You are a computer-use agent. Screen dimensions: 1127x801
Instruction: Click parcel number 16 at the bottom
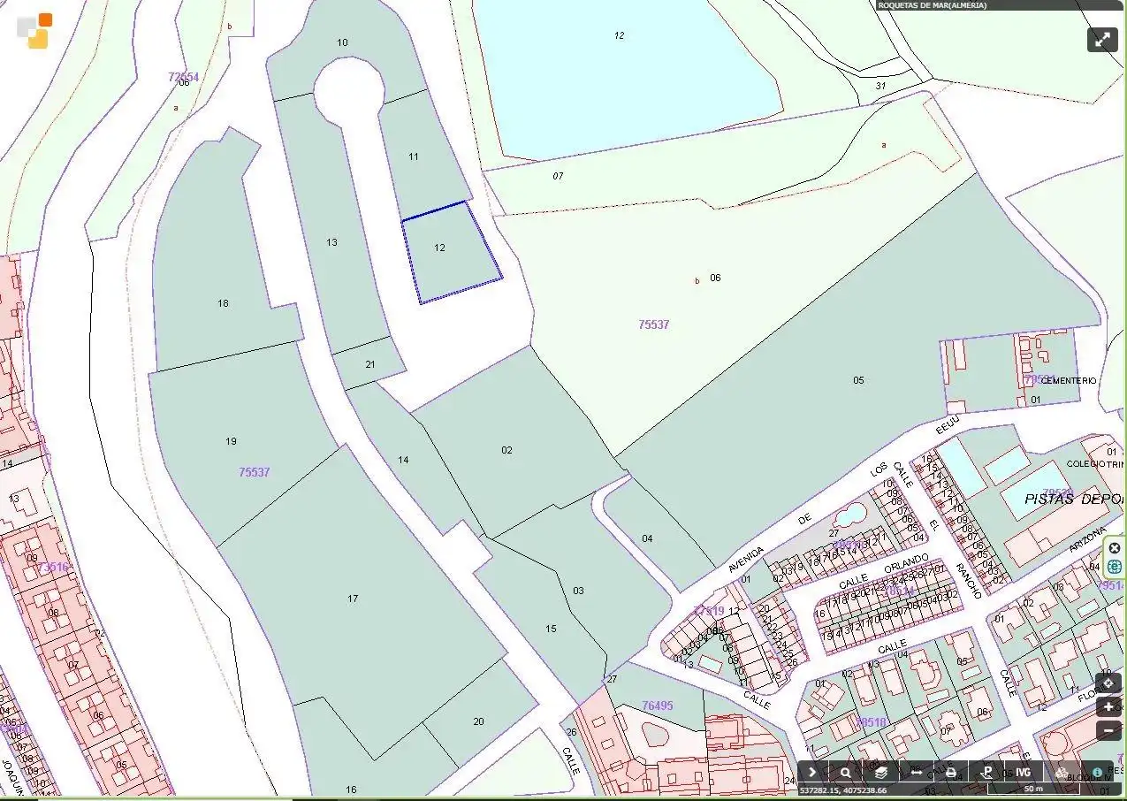pos(351,790)
